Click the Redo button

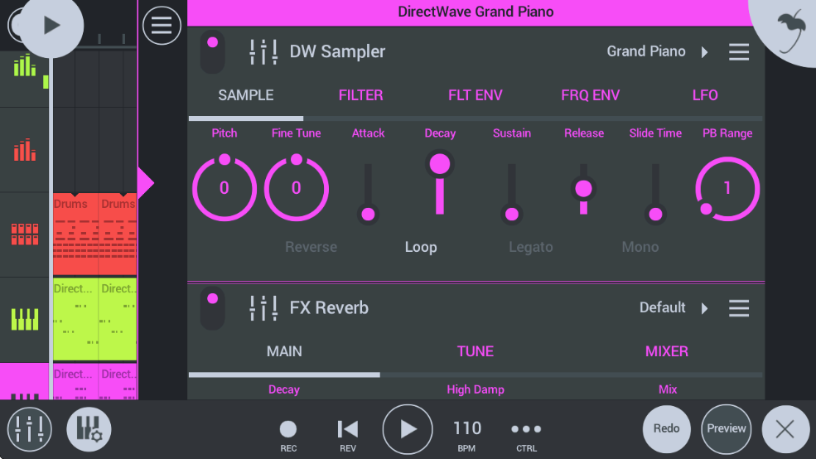click(667, 429)
